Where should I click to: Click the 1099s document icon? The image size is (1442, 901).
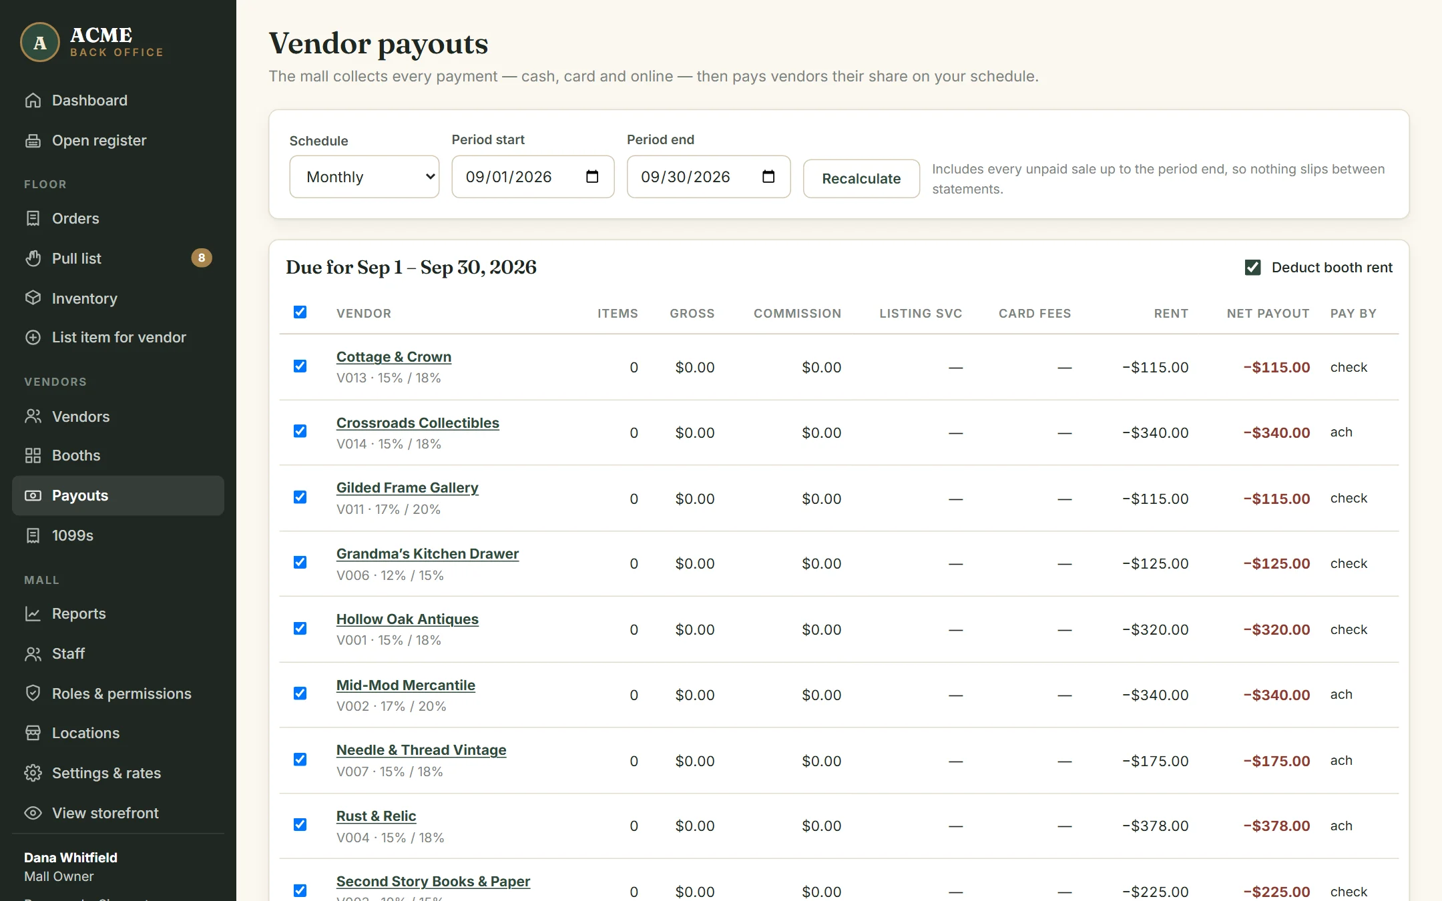pyautogui.click(x=33, y=535)
